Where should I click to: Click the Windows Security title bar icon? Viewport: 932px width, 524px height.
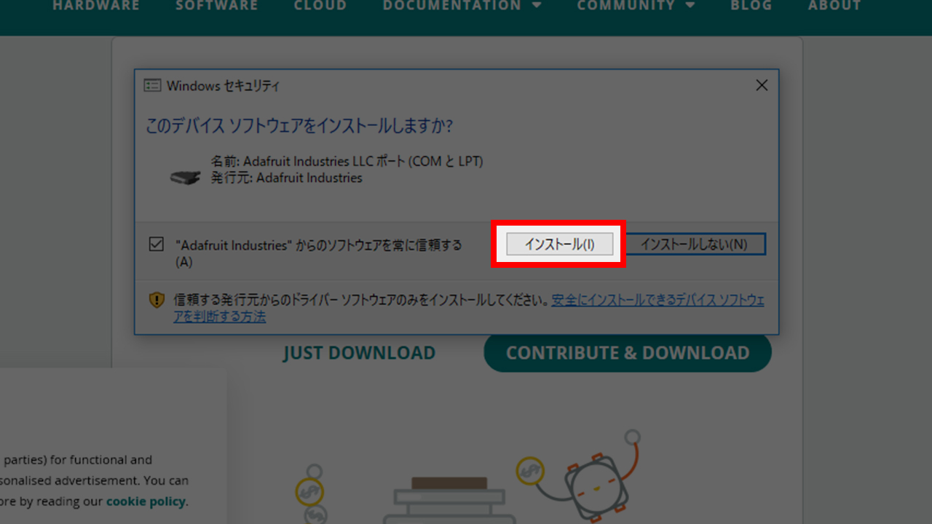pyautogui.click(x=152, y=86)
